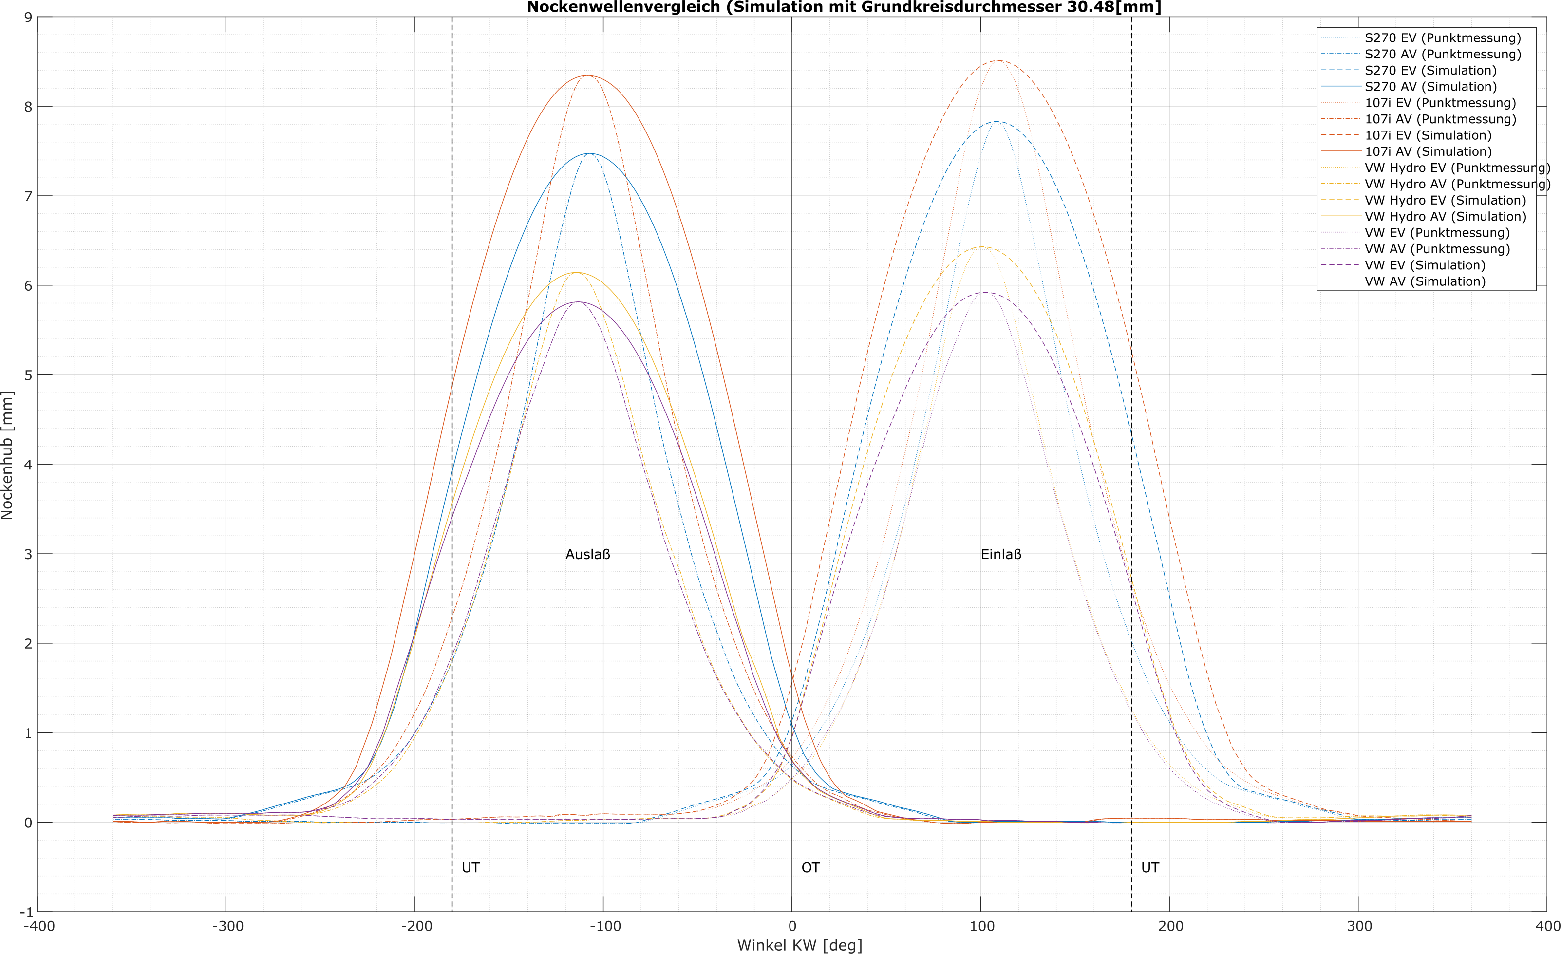Click the S270 AV (Simulation) legend entry

pyautogui.click(x=1430, y=87)
